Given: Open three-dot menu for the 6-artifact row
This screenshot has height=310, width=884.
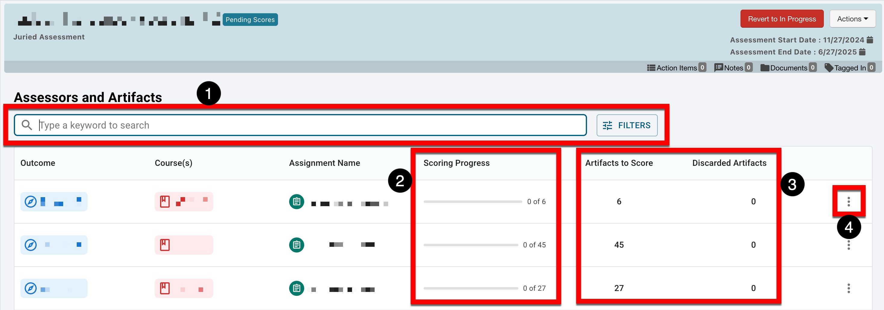Looking at the screenshot, I should tap(848, 202).
